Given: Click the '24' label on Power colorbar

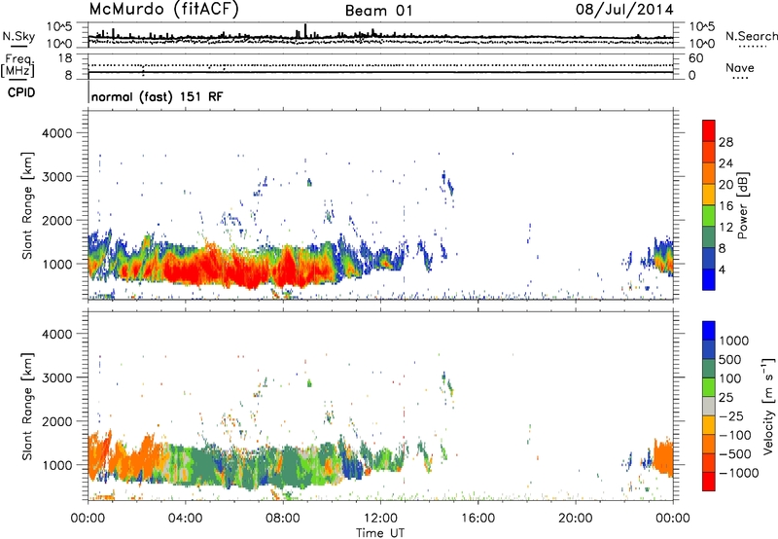Looking at the screenshot, I should pyautogui.click(x=725, y=163).
